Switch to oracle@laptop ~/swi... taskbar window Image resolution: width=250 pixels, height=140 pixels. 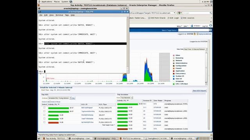tap(80, 138)
